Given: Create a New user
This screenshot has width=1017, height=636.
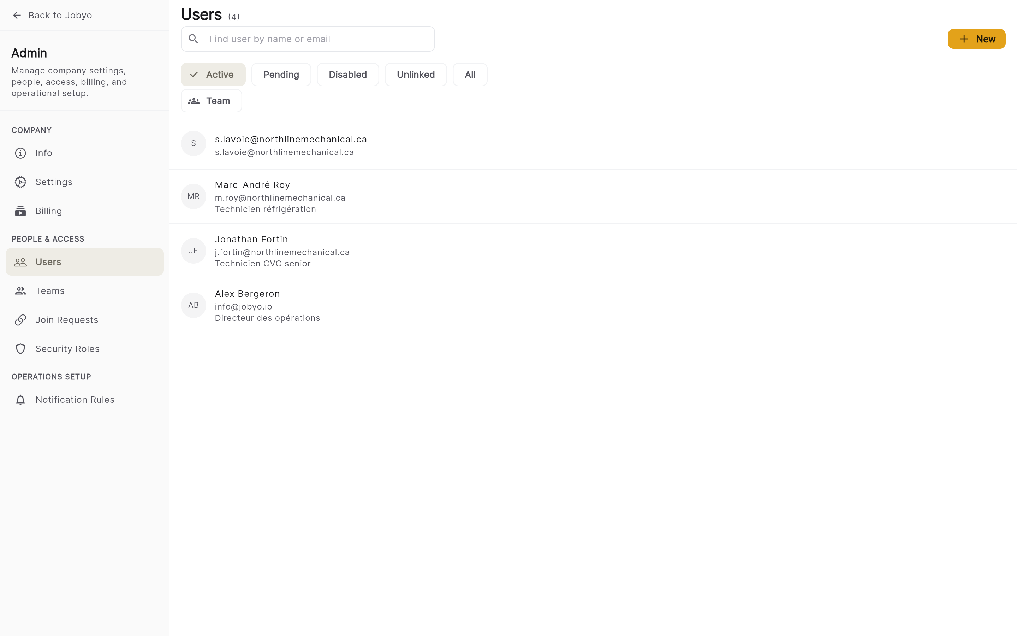Looking at the screenshot, I should (976, 39).
